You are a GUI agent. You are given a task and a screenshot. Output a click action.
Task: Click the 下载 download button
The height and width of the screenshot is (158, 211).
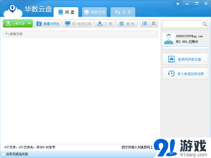tap(105, 24)
